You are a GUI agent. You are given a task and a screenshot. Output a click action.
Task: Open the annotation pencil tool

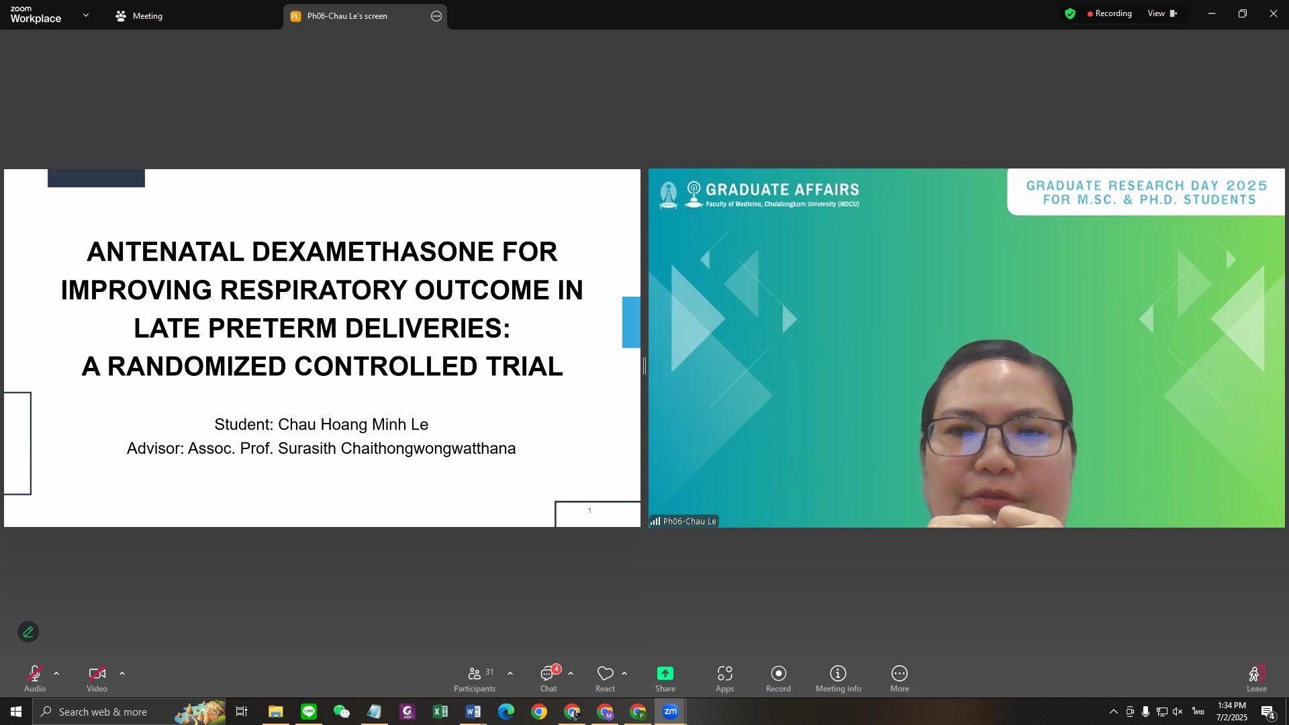28,632
